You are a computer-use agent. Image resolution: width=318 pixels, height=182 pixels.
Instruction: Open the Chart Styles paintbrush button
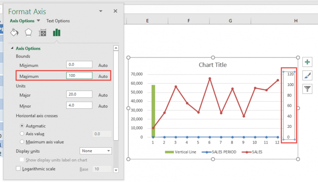[x=307, y=75]
